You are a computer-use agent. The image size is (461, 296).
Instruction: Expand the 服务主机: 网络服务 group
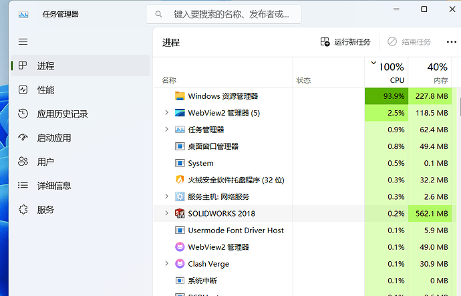167,196
